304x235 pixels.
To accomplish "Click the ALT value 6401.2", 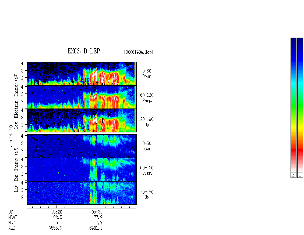I will [96, 228].
